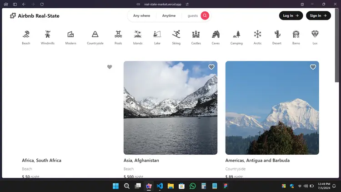The image size is (341, 192).
Task: Open site settings icon beside the URL
Action: coord(187,4)
